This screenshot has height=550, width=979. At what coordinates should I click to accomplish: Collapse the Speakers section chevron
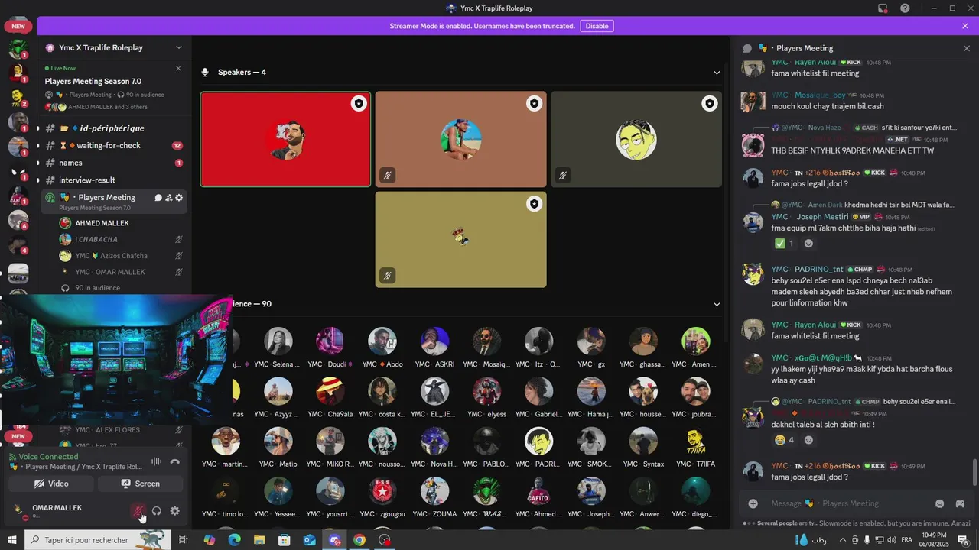point(717,73)
